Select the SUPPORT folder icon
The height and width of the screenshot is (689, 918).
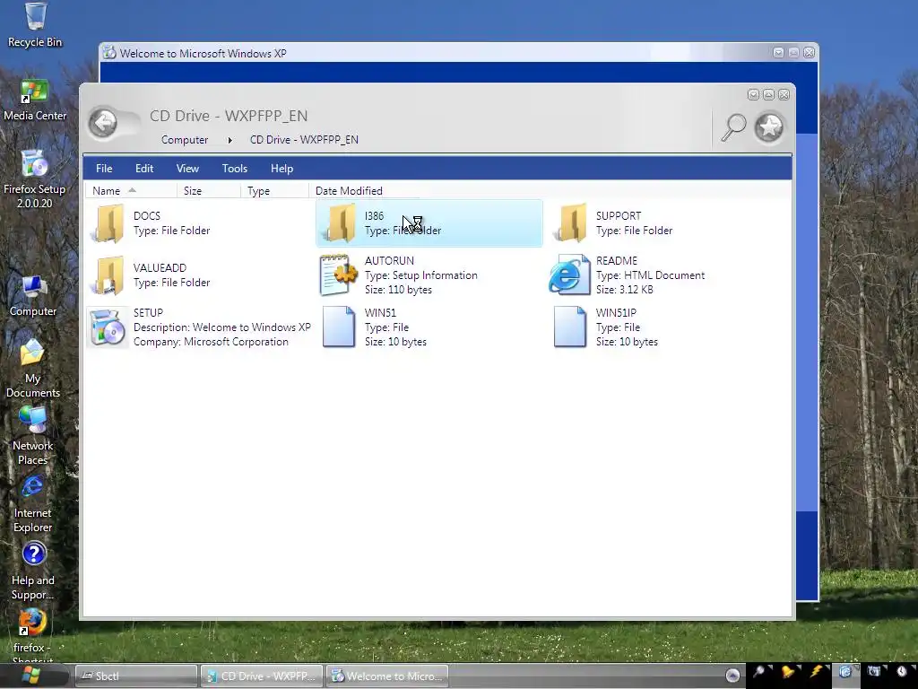571,223
